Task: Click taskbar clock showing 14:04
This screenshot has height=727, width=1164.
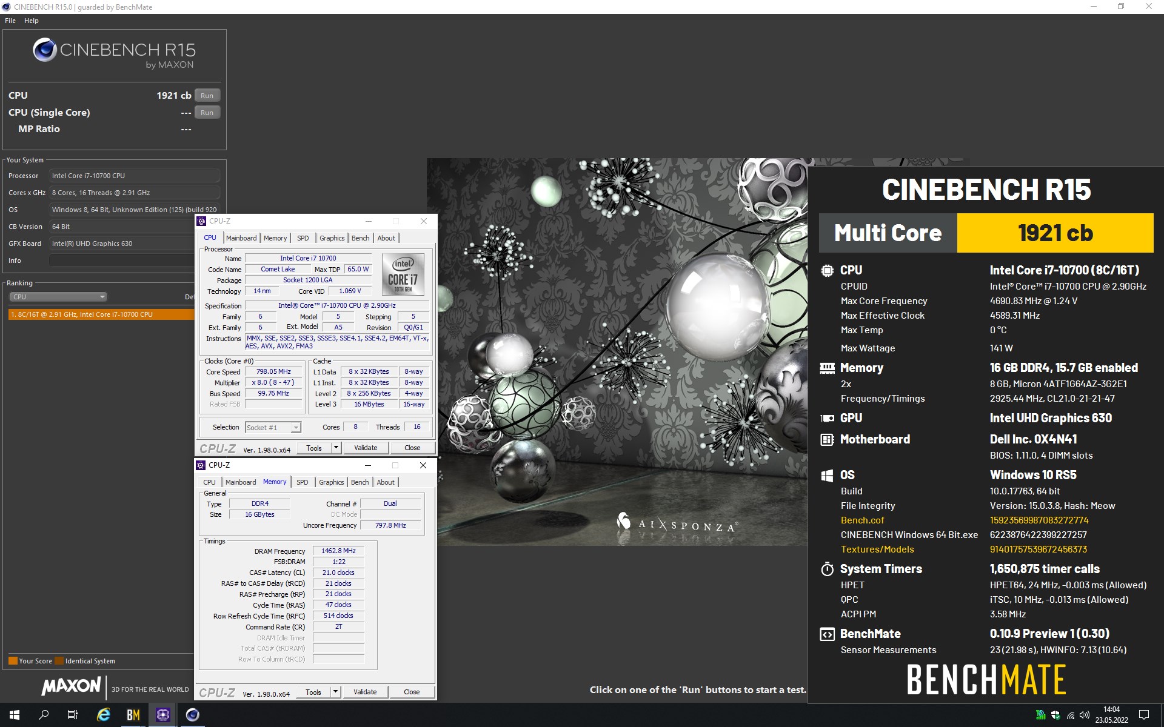Action: [1111, 715]
